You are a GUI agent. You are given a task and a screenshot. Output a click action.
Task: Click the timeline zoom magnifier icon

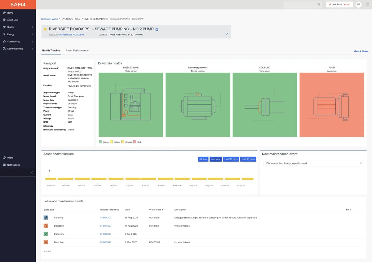[49, 171]
